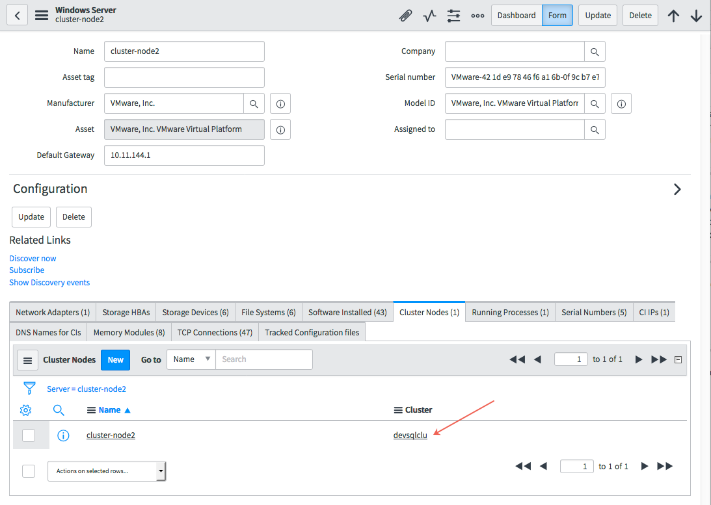Viewport: 711px width, 505px height.
Task: Switch to Dashboard view
Action: [x=516, y=16]
